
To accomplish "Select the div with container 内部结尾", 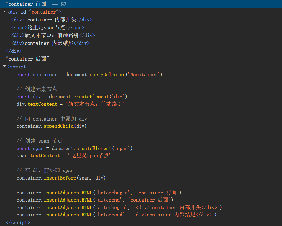I will coord(50,43).
